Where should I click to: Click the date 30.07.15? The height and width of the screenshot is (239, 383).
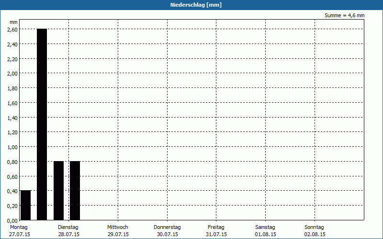point(167,234)
